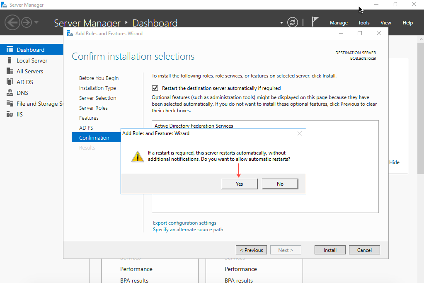The width and height of the screenshot is (424, 283).
Task: Select AD FS wizard step
Action: click(x=86, y=128)
